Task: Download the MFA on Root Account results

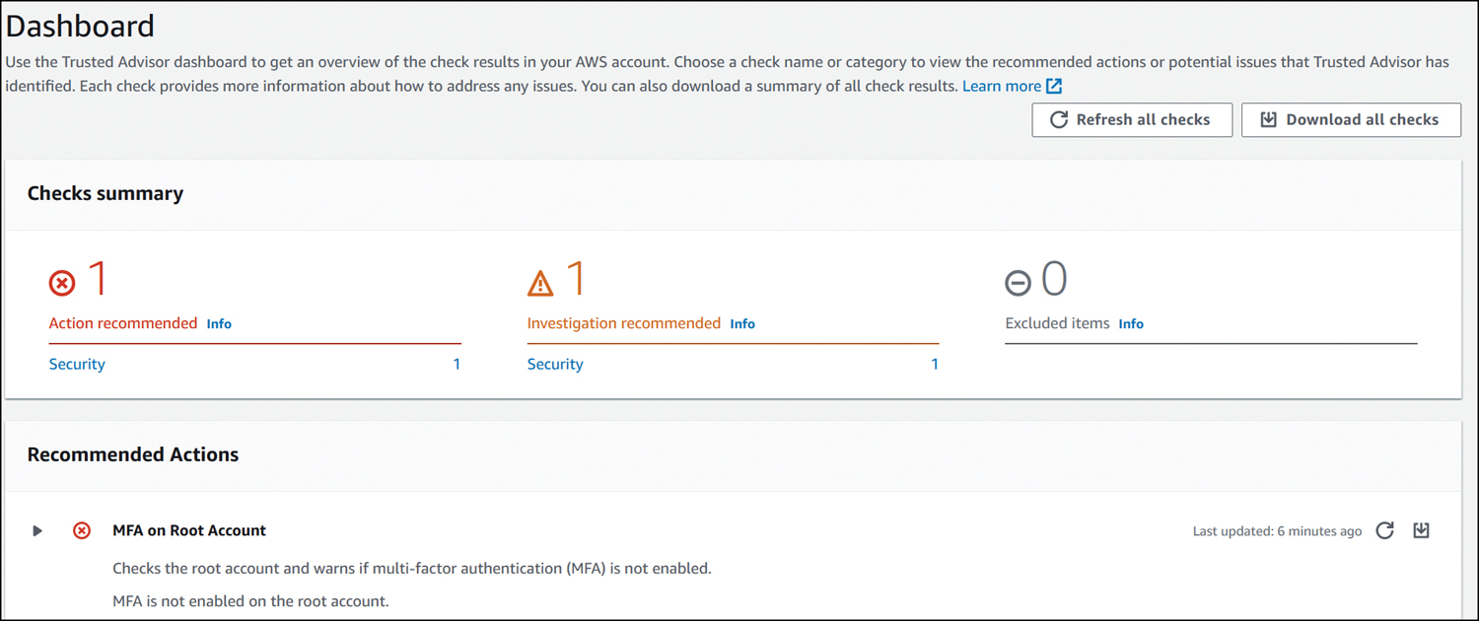Action: (1421, 530)
